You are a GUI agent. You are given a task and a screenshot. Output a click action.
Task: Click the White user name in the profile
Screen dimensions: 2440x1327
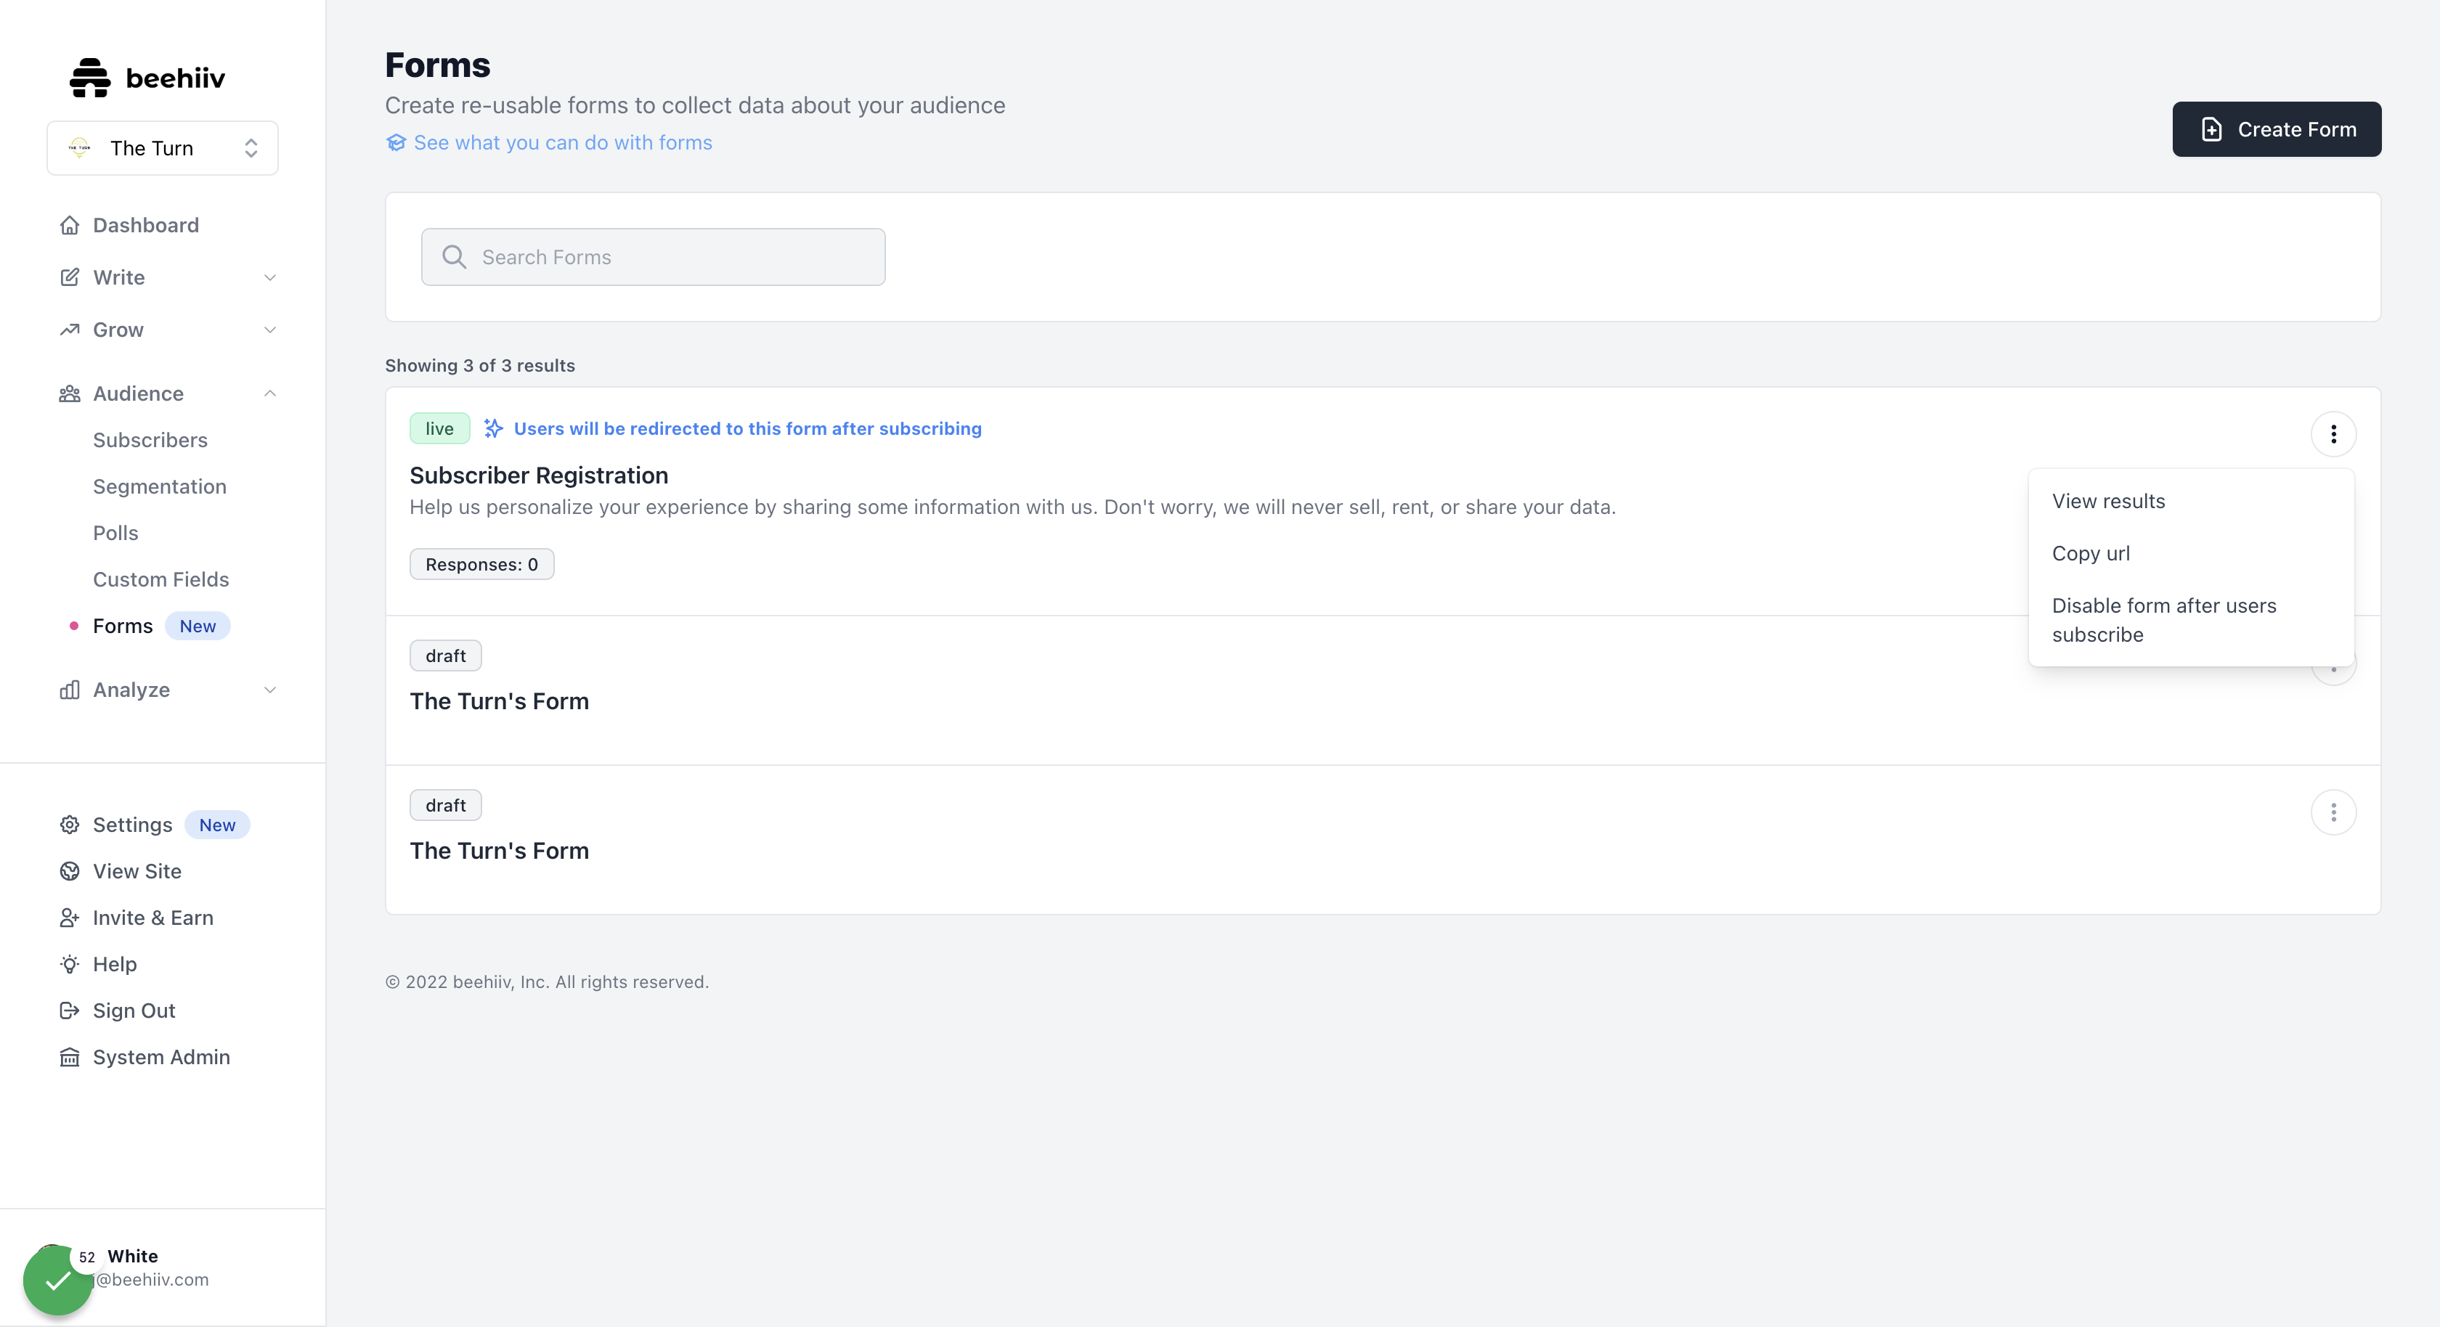133,1256
